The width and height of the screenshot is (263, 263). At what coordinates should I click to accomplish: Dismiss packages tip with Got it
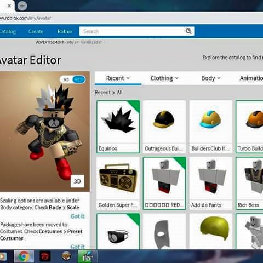77,247
